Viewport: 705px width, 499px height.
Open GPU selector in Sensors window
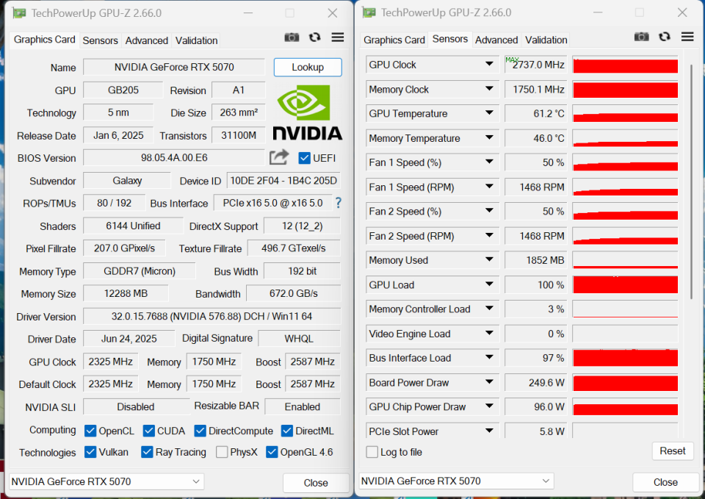click(x=456, y=481)
